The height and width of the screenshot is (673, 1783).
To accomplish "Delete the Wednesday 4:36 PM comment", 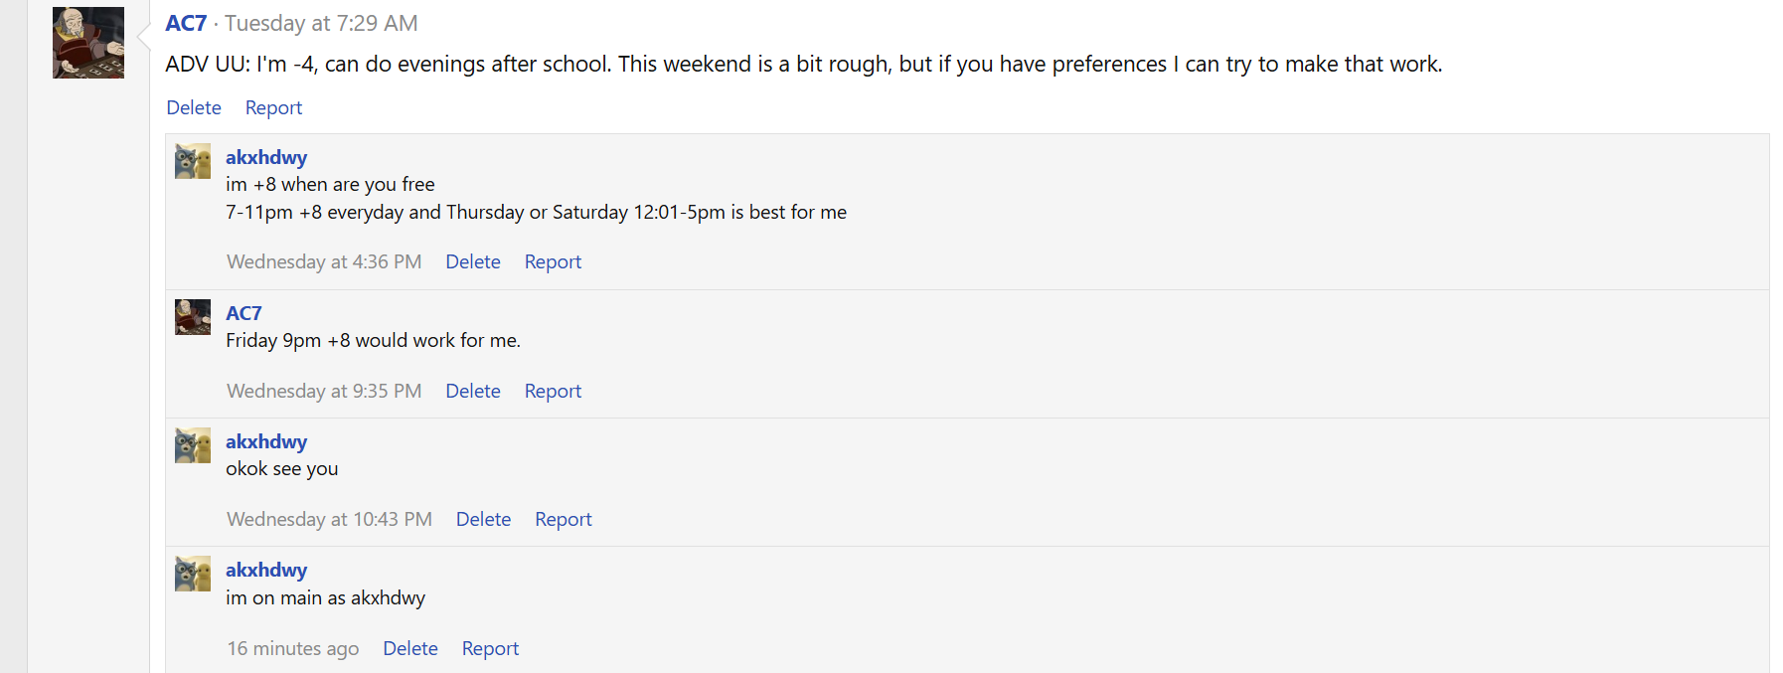I will click(473, 261).
